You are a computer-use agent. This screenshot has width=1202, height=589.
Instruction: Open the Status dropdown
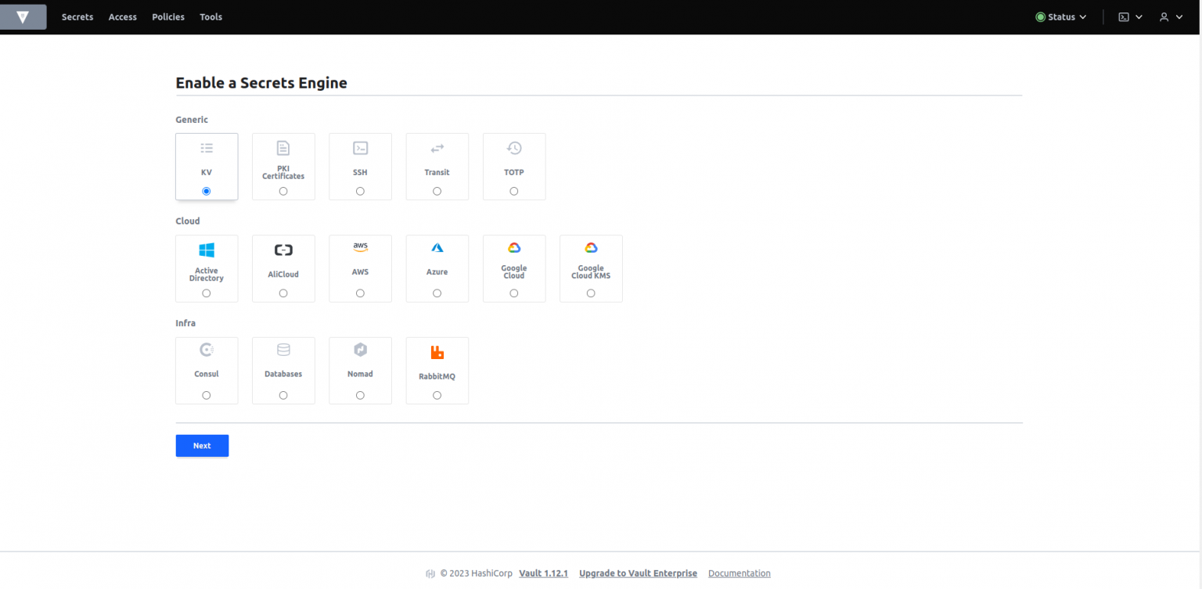coord(1060,16)
